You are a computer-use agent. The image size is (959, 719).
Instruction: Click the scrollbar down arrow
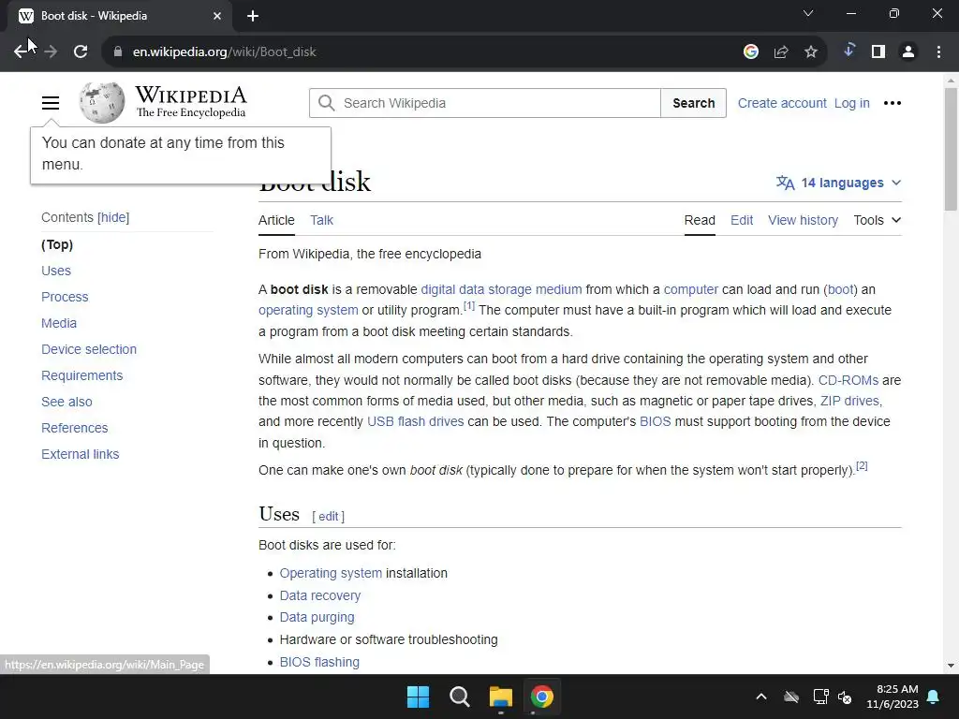pyautogui.click(x=951, y=666)
